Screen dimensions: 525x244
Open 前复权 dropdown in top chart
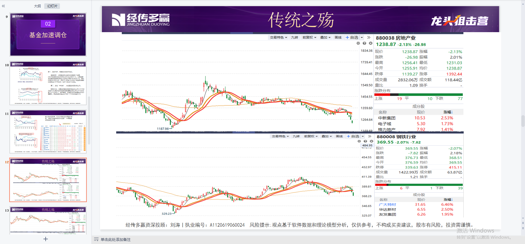coord(309,37)
